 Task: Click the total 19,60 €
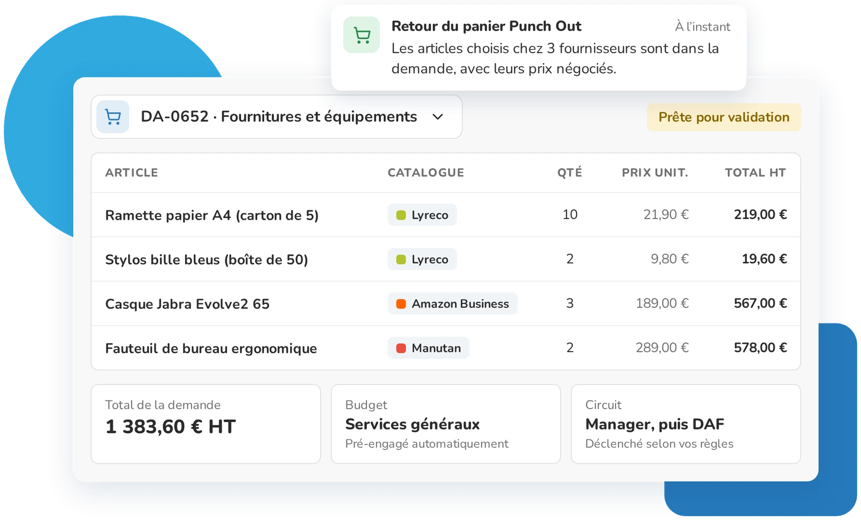[x=764, y=259]
